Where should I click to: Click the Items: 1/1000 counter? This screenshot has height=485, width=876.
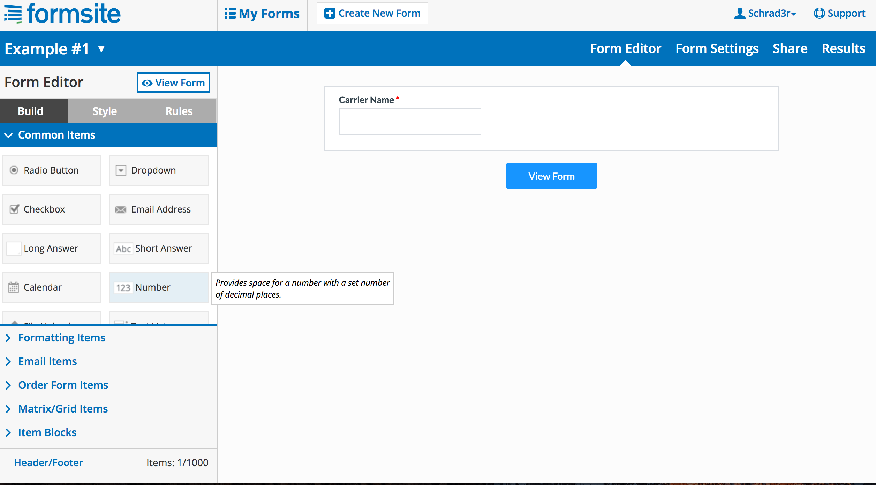click(x=177, y=462)
